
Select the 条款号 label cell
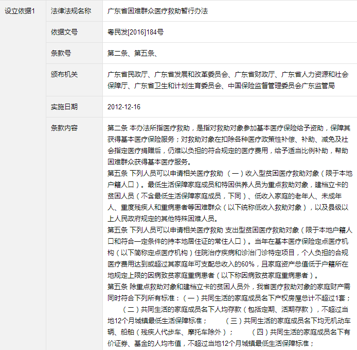pos(74,53)
